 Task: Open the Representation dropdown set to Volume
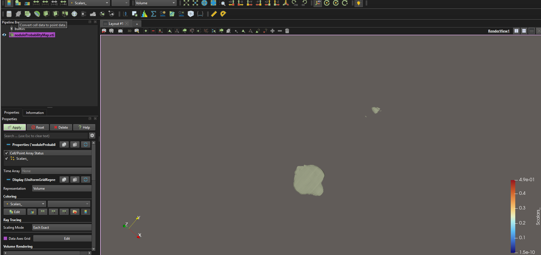click(62, 189)
